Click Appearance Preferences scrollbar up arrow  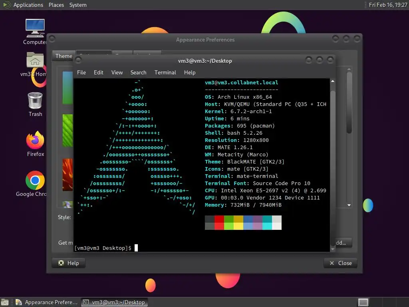coord(349,69)
